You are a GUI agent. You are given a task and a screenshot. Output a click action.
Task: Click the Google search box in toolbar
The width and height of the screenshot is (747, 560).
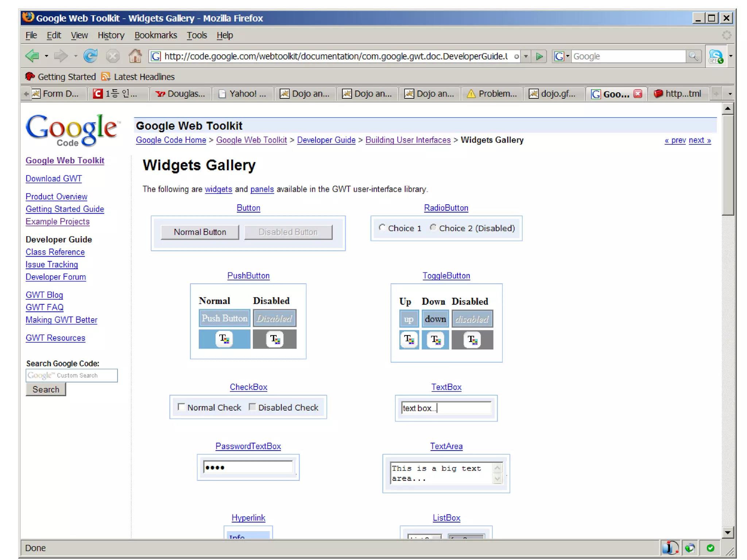tap(628, 57)
